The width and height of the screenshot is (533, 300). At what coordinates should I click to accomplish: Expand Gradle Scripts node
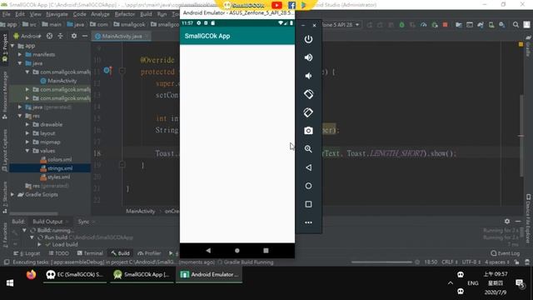point(13,194)
